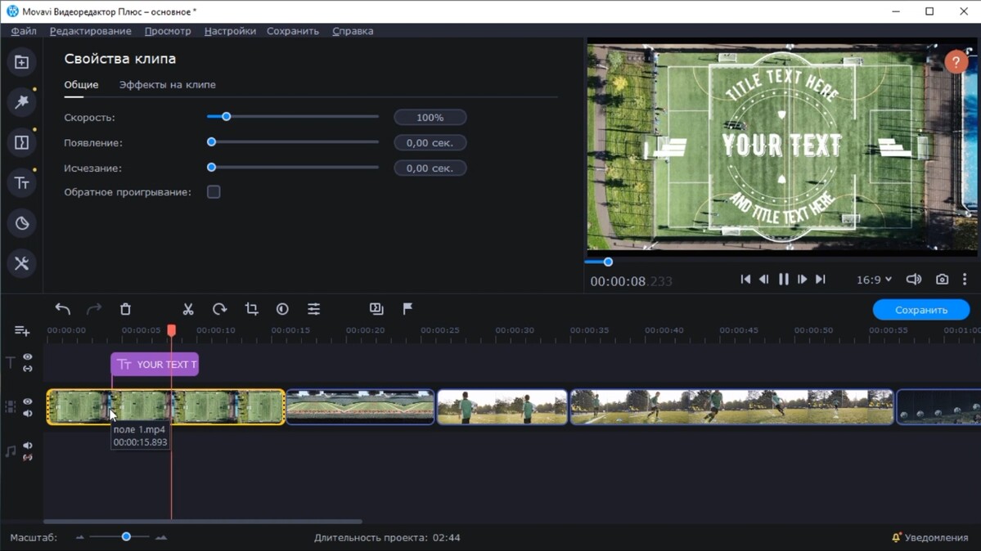Viewport: 981px width, 551px height.
Task: Open the Сохранить menu in menu bar
Action: click(293, 30)
